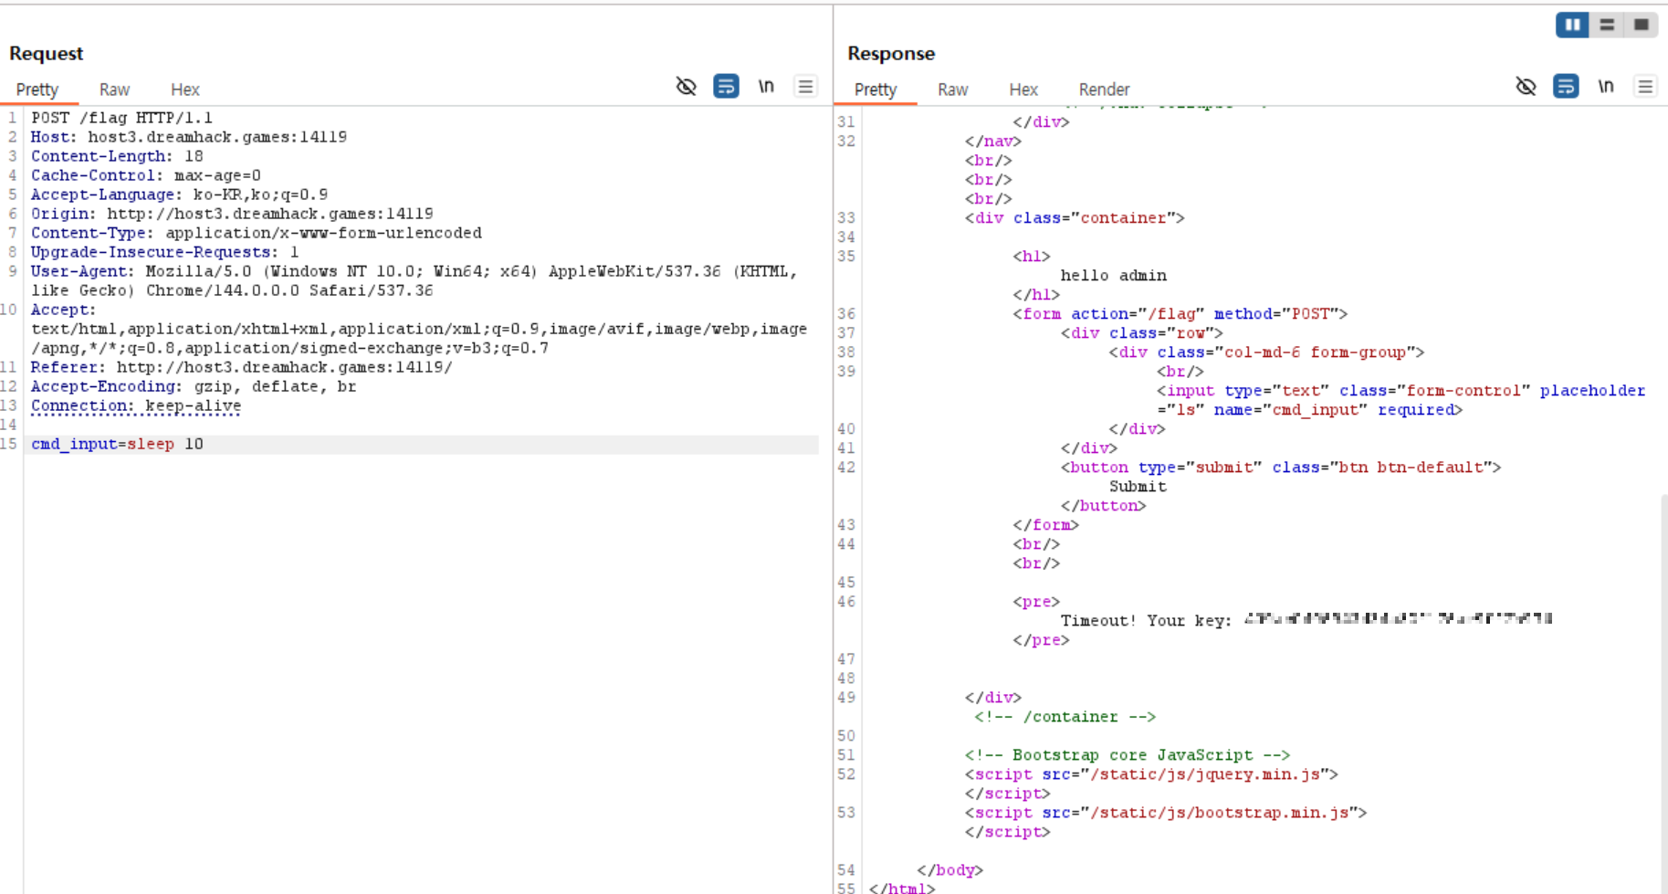Click the Connection: keep-alive header
1668x894 pixels.
[136, 405]
